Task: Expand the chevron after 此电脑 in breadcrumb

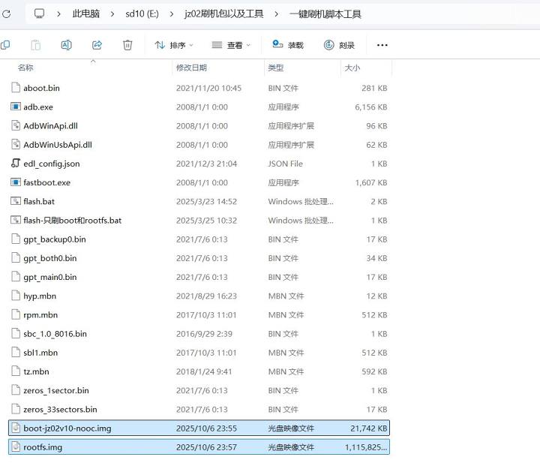Action: tap(111, 14)
